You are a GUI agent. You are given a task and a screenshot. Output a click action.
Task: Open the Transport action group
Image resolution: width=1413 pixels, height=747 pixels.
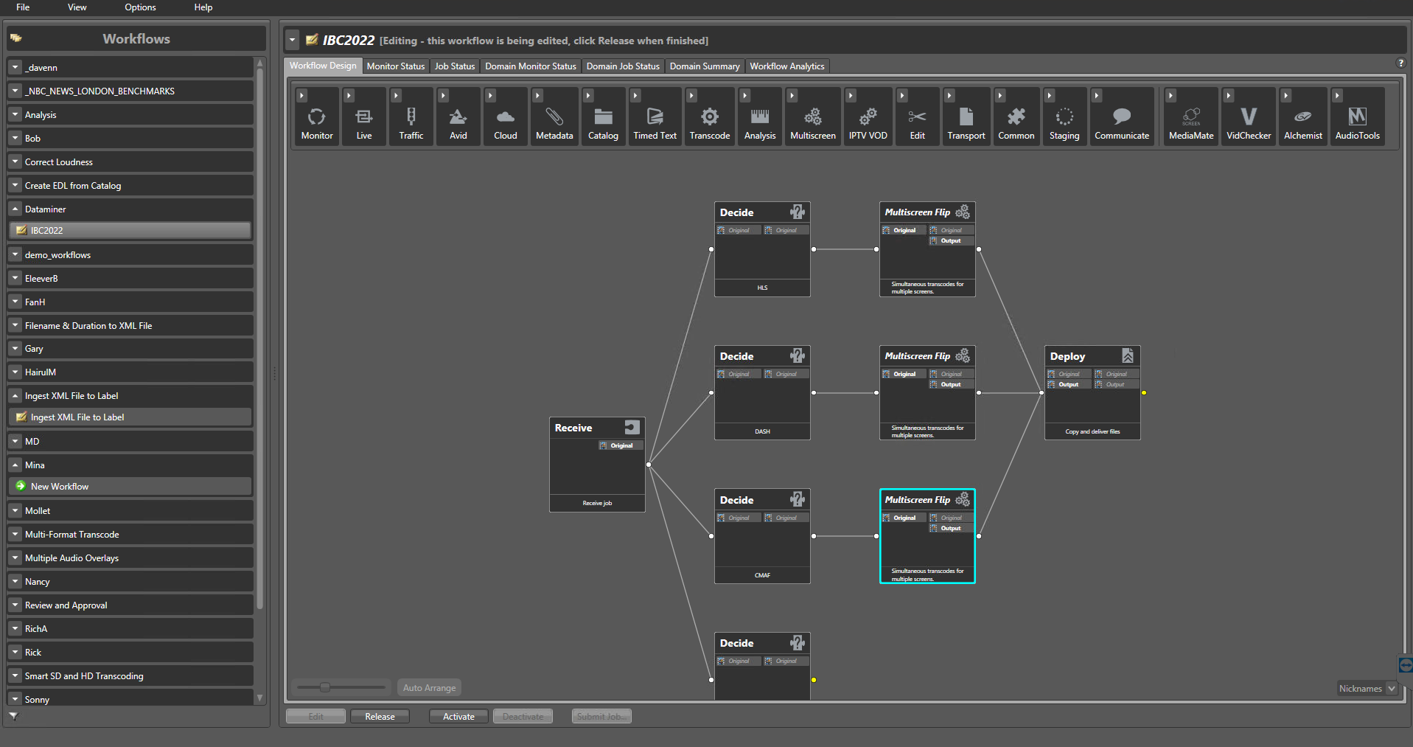coord(966,117)
